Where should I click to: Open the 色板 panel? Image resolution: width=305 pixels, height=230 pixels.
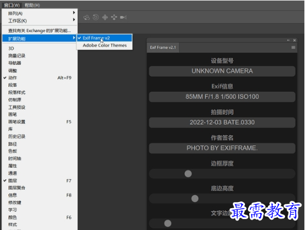pyautogui.click(x=40, y=151)
